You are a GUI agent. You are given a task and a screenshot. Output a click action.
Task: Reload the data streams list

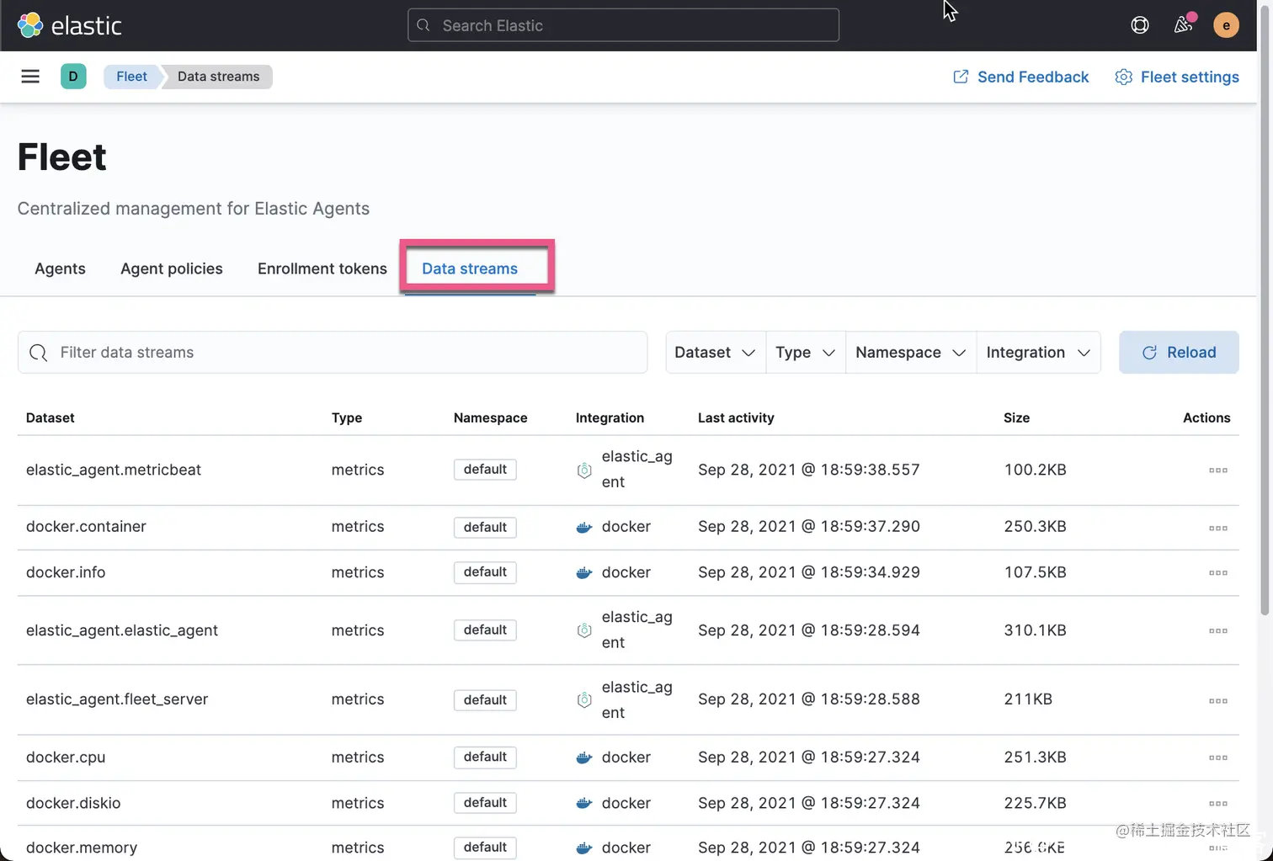click(1179, 353)
